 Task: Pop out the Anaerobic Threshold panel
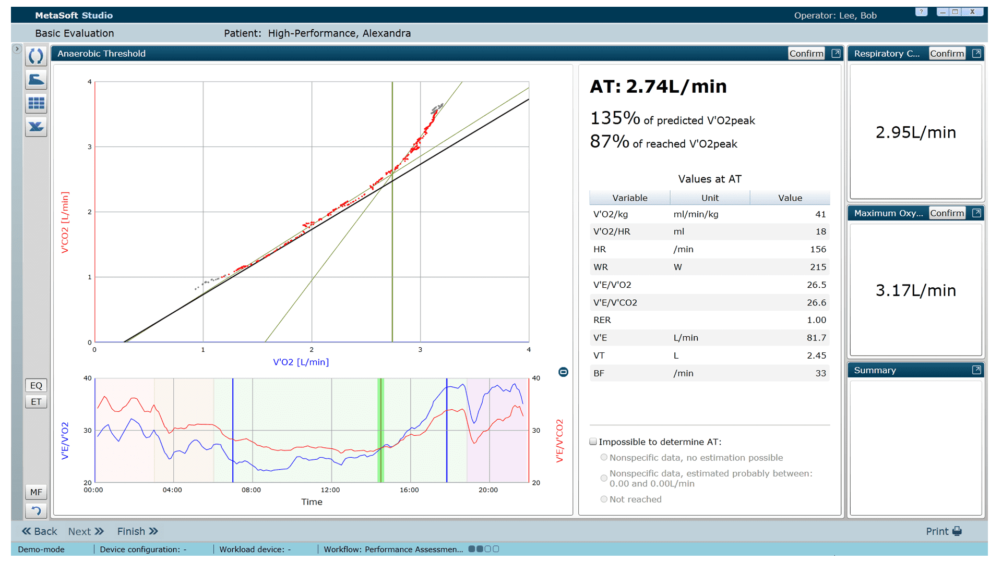tap(836, 53)
